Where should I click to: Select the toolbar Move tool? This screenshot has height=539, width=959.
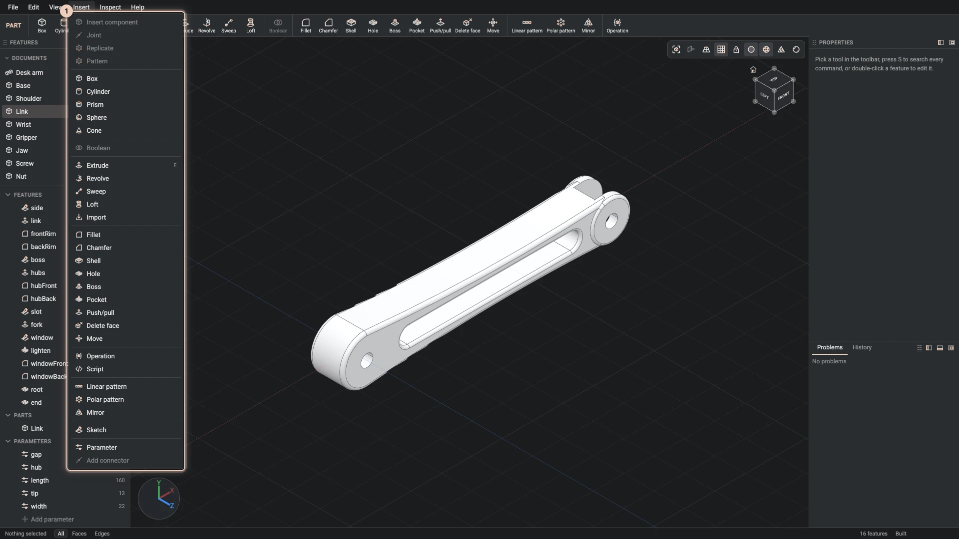coord(493,25)
